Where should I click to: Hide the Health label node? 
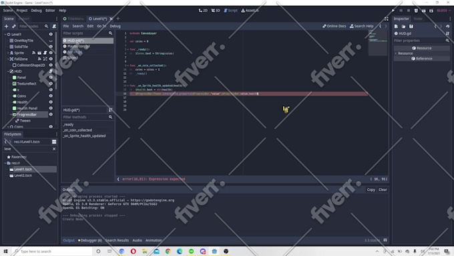[x=51, y=102]
